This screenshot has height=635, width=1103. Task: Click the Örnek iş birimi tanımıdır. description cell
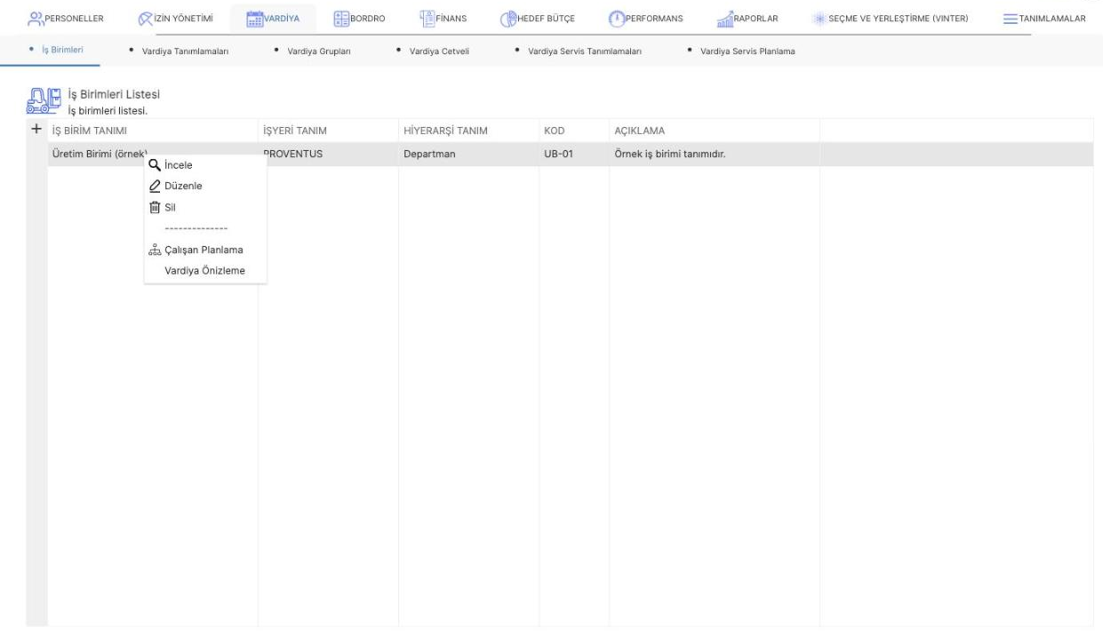click(715, 155)
